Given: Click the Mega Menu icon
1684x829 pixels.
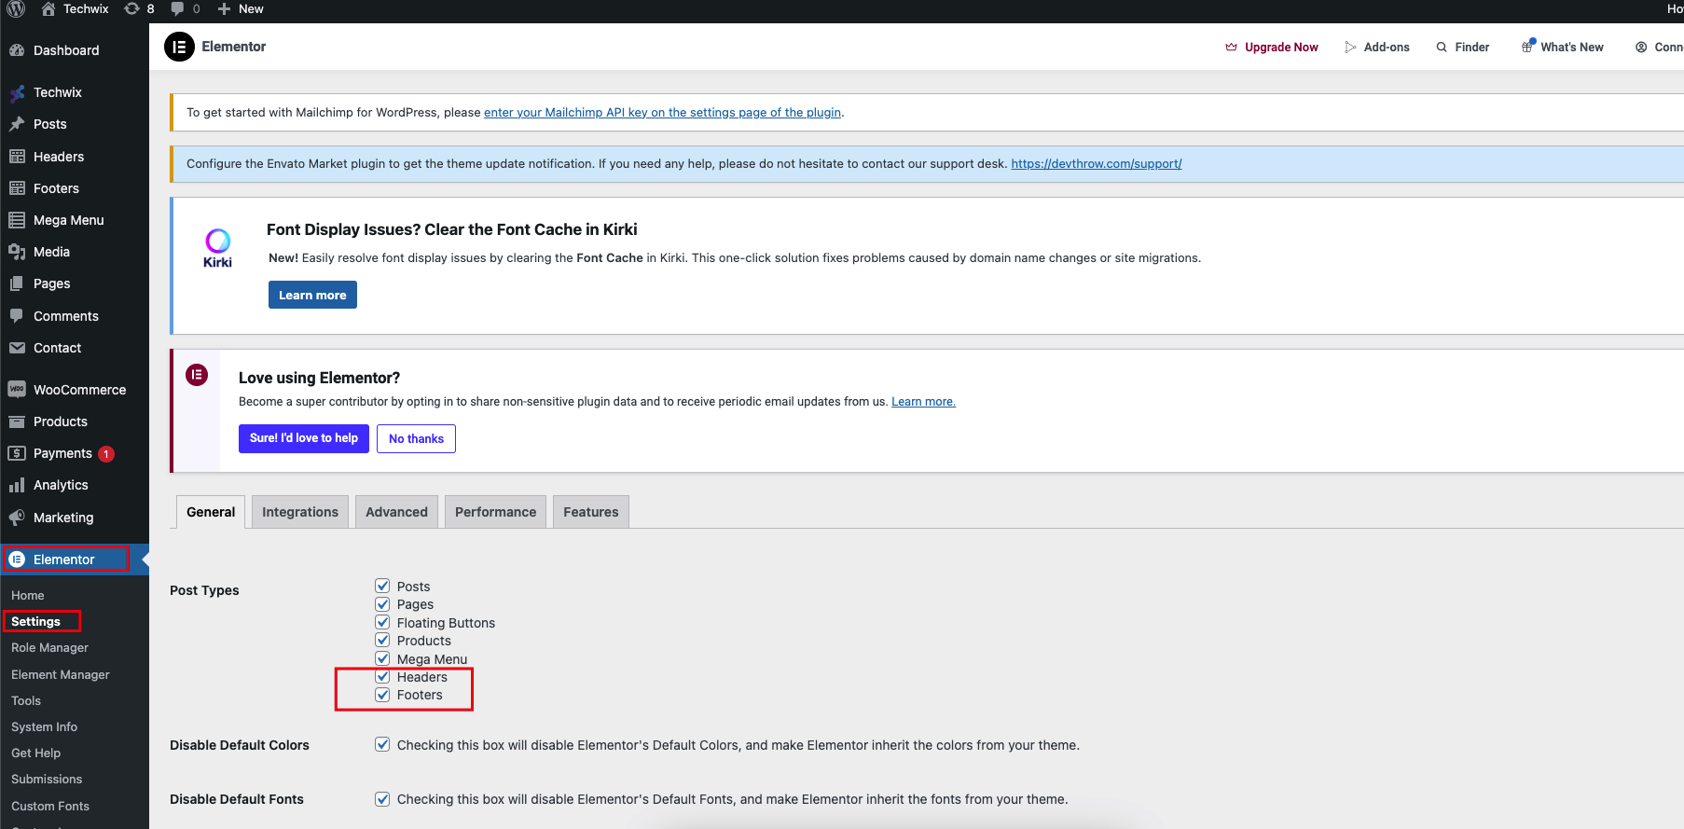Looking at the screenshot, I should 17,220.
